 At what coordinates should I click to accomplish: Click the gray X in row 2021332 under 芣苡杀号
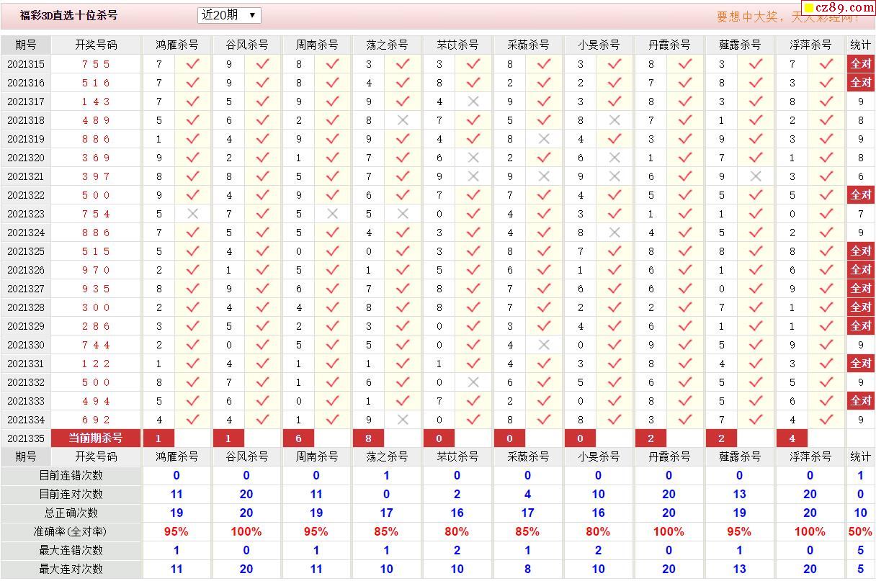click(473, 382)
